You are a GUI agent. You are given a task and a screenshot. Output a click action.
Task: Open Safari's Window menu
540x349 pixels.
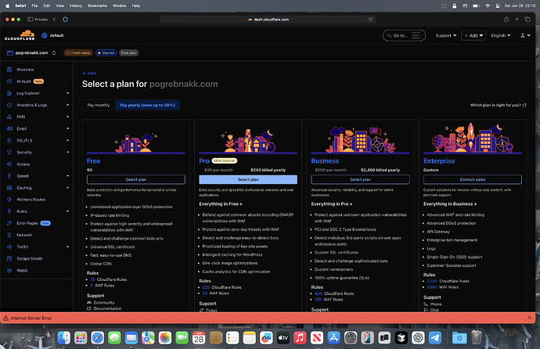120,5
